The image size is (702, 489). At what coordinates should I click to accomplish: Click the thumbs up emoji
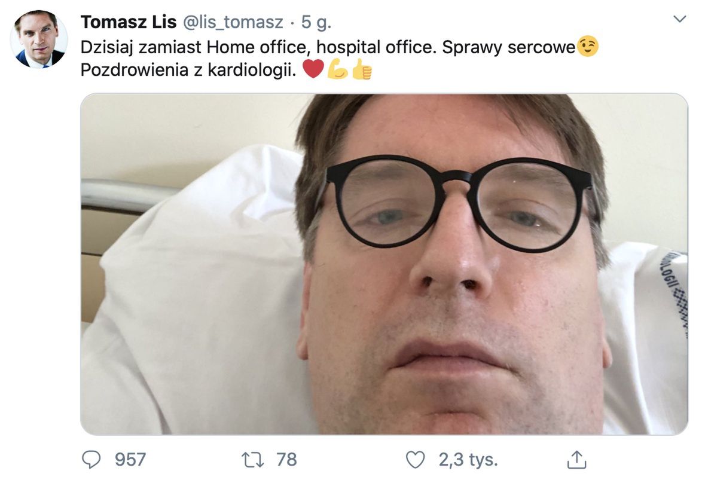pos(362,70)
